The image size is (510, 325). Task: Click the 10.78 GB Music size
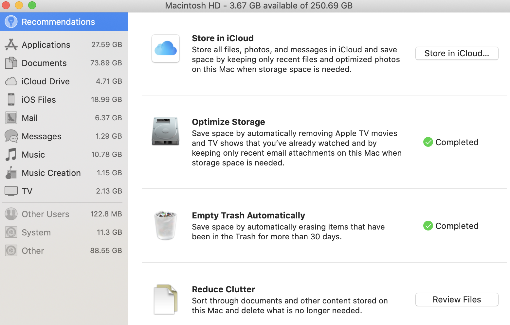[106, 154]
